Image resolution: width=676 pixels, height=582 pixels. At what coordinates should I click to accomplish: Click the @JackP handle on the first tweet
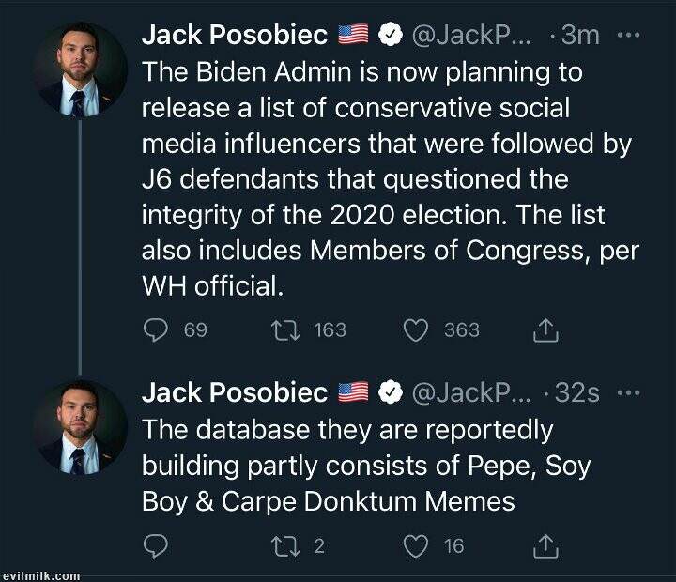[x=471, y=35]
